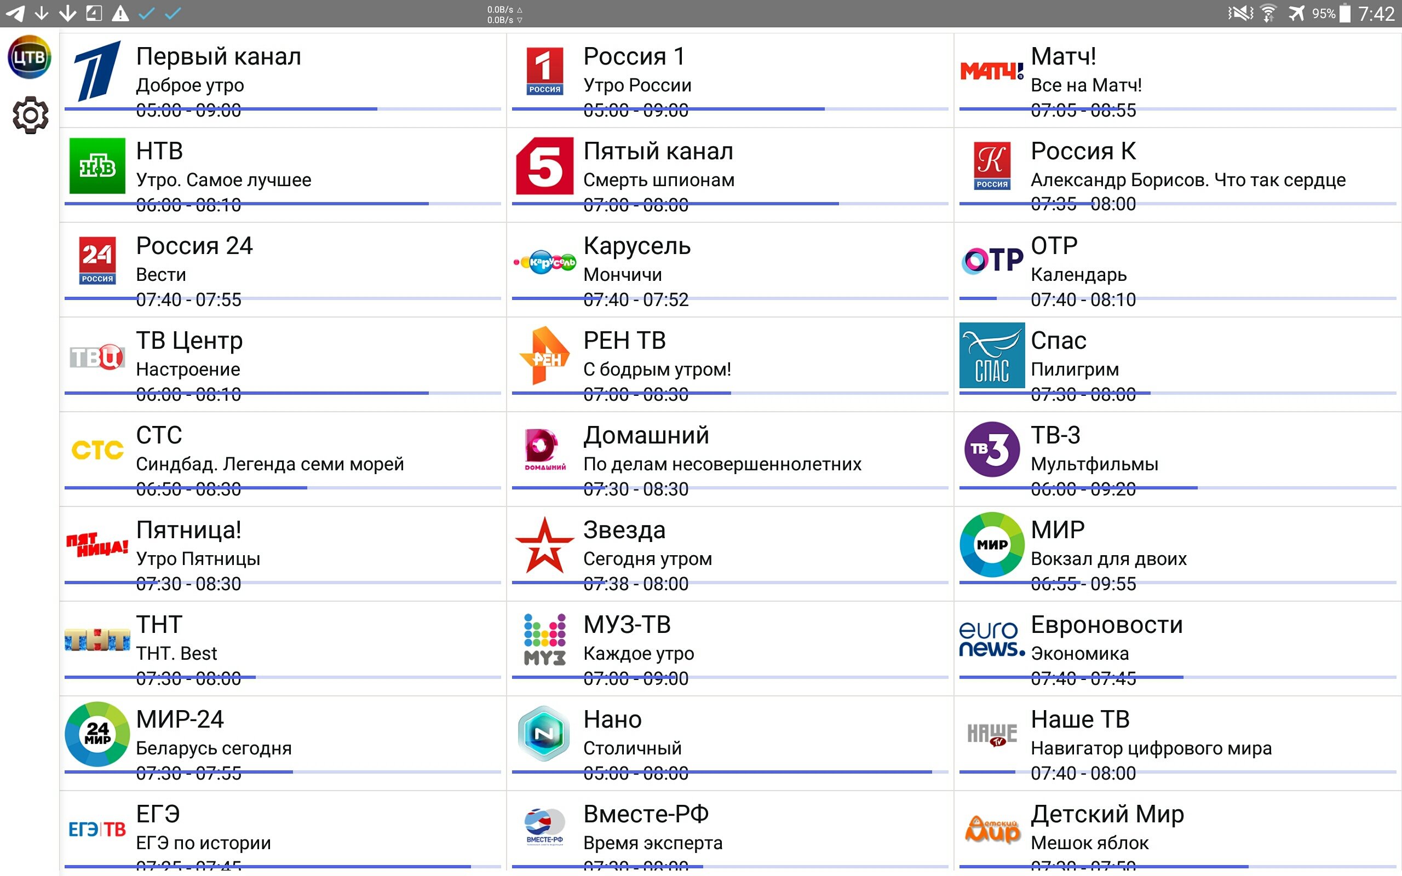Tap the Карусель channel logo
Screen dimensions: 1402x876
tap(544, 262)
